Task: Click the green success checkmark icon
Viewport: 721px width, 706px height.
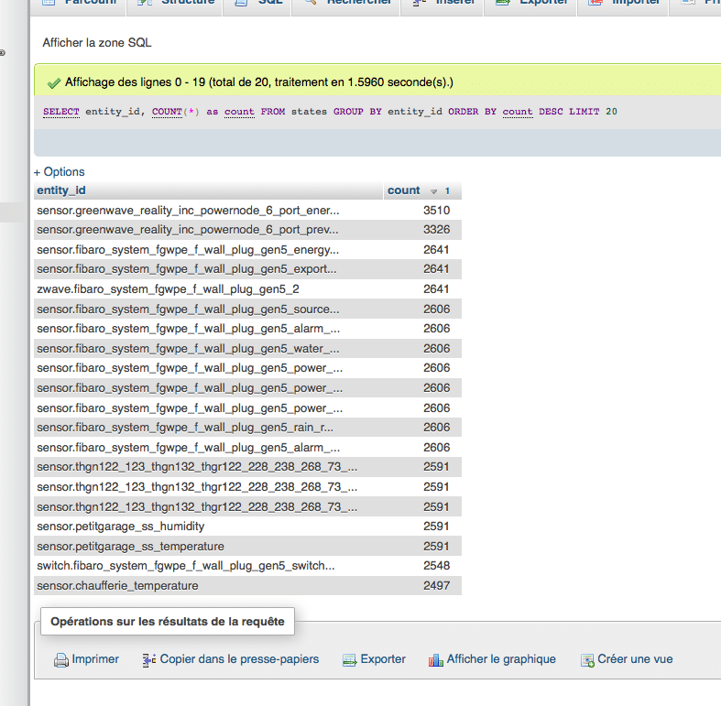Action: [54, 82]
